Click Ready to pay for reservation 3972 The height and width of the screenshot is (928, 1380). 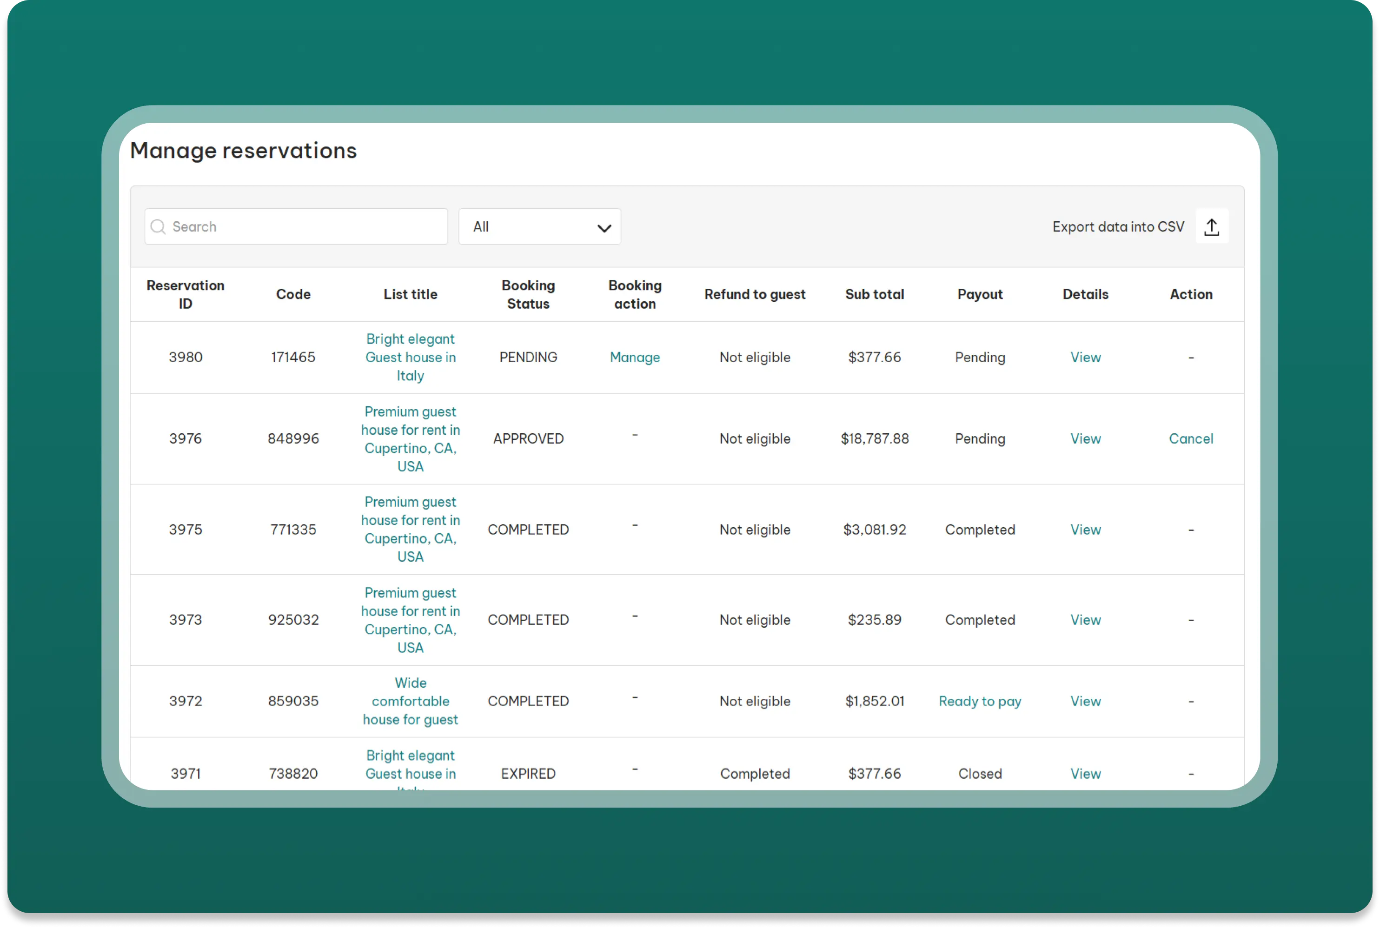(x=979, y=701)
